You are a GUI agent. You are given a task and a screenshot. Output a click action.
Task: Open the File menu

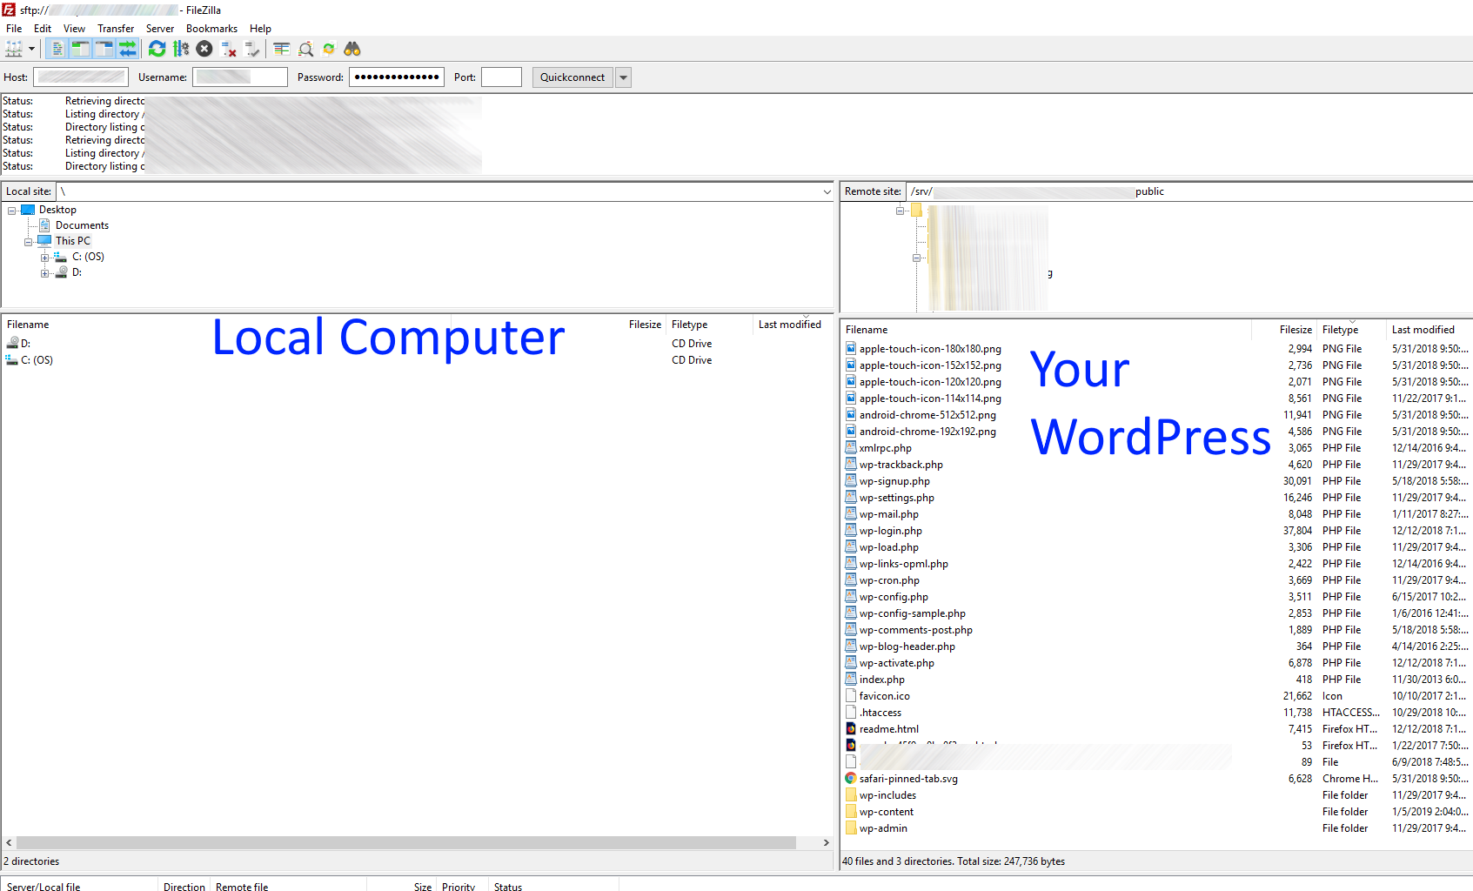click(14, 29)
